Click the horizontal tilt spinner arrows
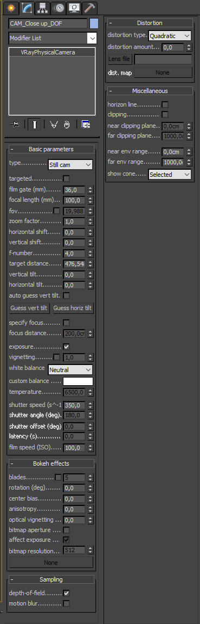The height and width of the screenshot is (624, 200). click(91, 285)
